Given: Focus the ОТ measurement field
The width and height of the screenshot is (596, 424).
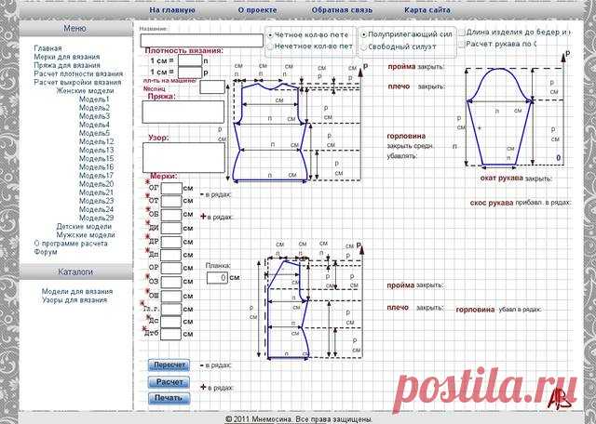Looking at the screenshot, I should pyautogui.click(x=171, y=201).
